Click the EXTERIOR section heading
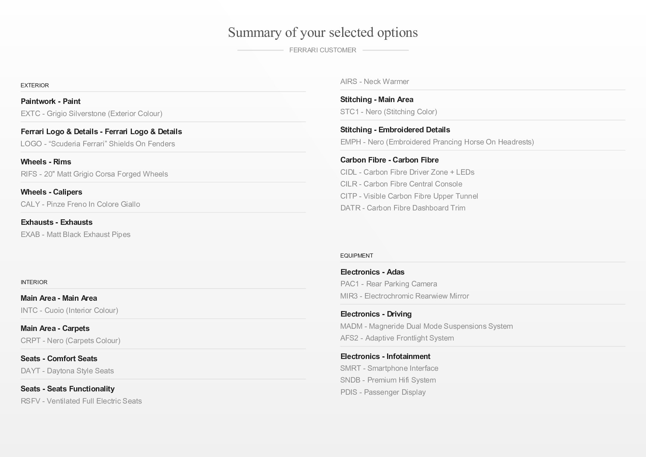The height and width of the screenshot is (457, 646). click(35, 86)
